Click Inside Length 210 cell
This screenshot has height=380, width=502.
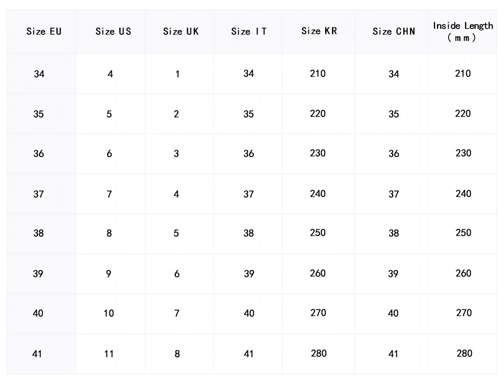pyautogui.click(x=463, y=74)
